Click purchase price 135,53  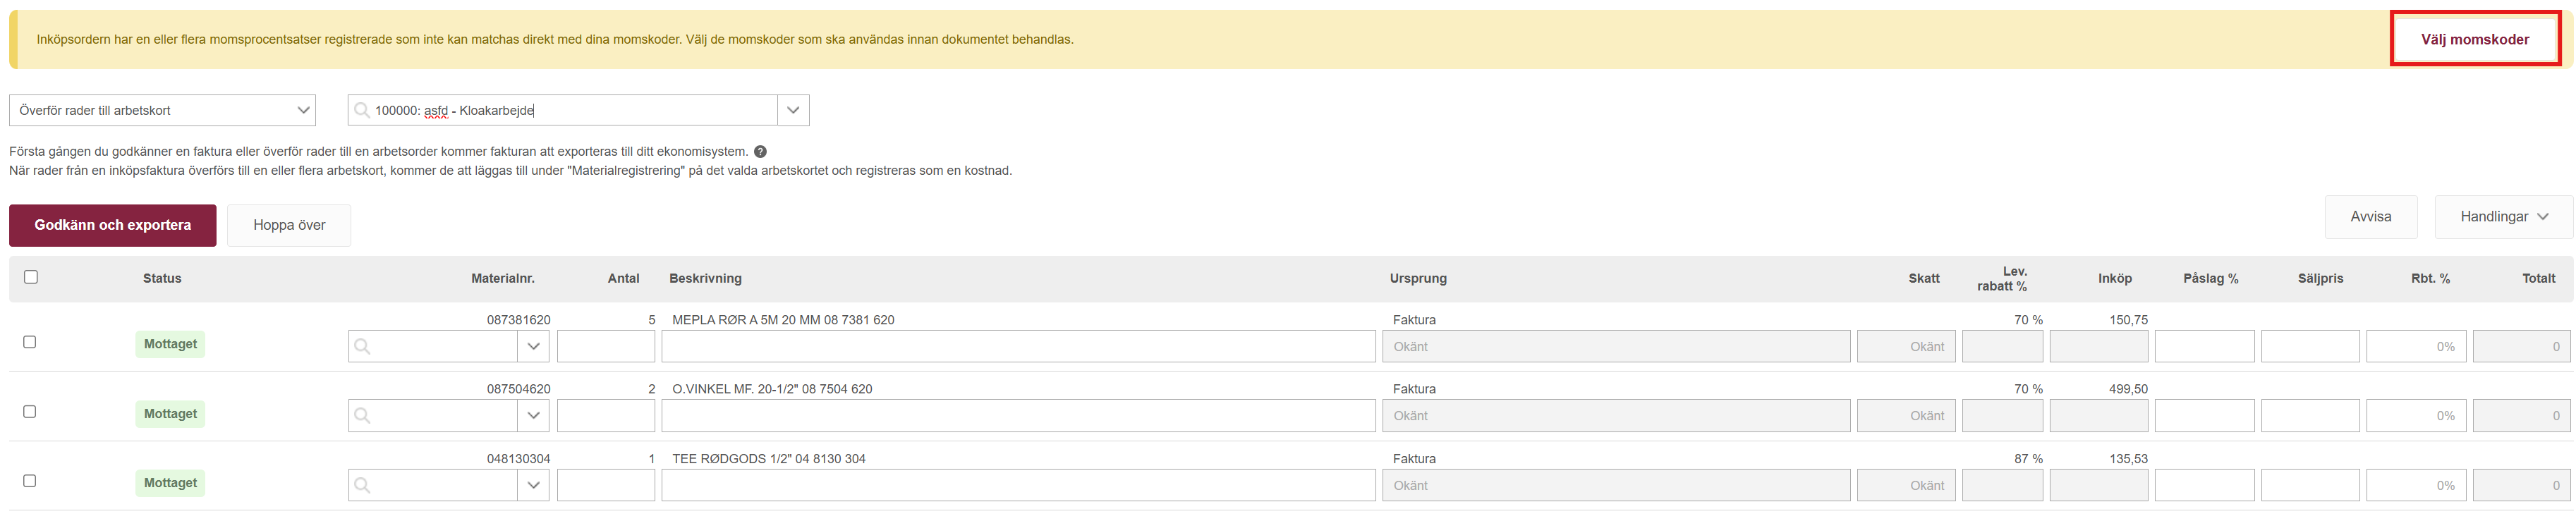pyautogui.click(x=2128, y=459)
